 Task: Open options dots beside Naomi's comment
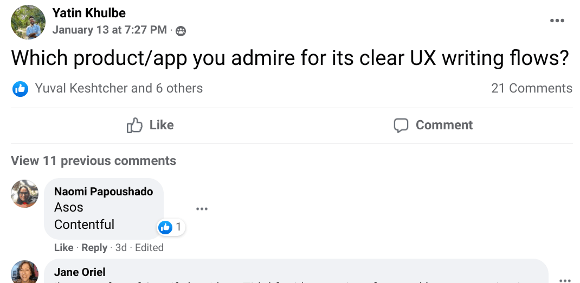pos(202,209)
